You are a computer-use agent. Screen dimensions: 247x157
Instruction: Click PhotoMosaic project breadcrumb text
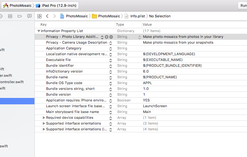pos(77,16)
